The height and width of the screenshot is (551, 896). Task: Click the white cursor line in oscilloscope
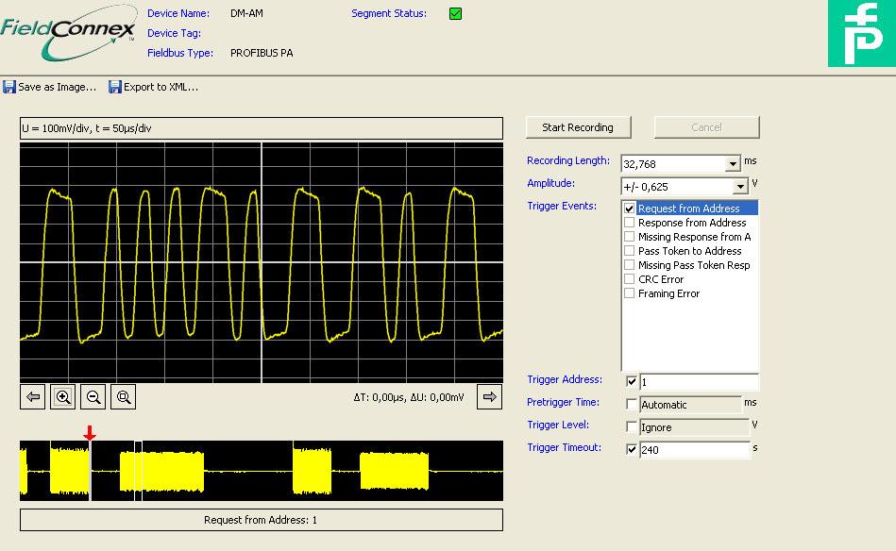click(x=262, y=262)
